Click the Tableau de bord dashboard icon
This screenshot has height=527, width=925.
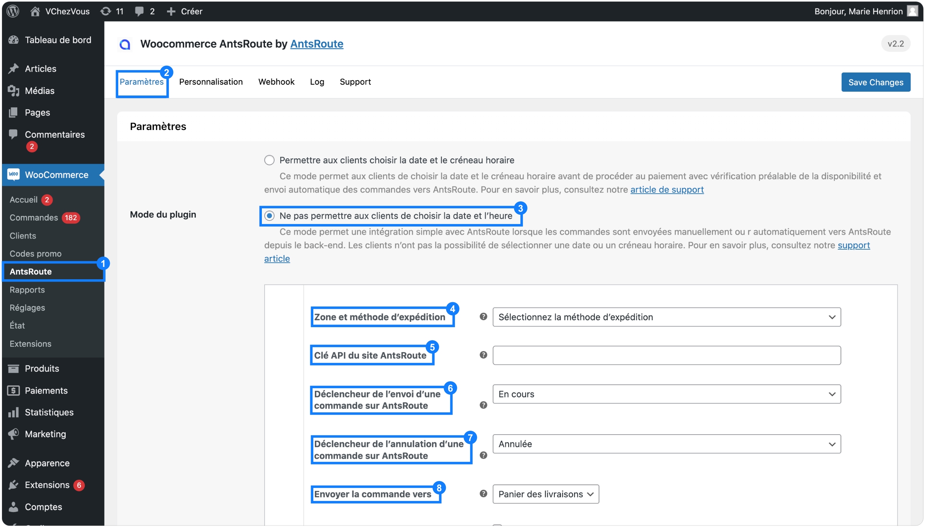tap(13, 40)
